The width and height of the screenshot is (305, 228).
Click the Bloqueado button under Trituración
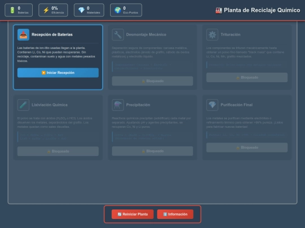click(x=247, y=78)
